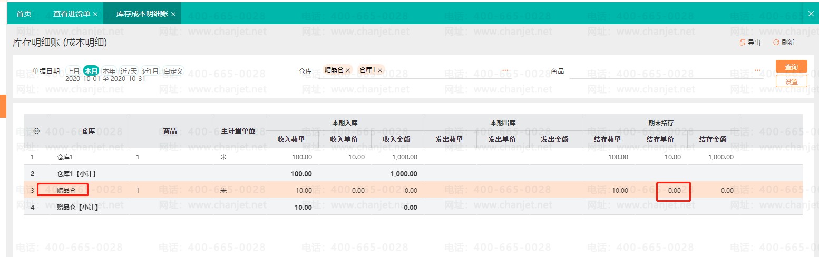
Task: Select the 上月 date range
Action: [73, 71]
